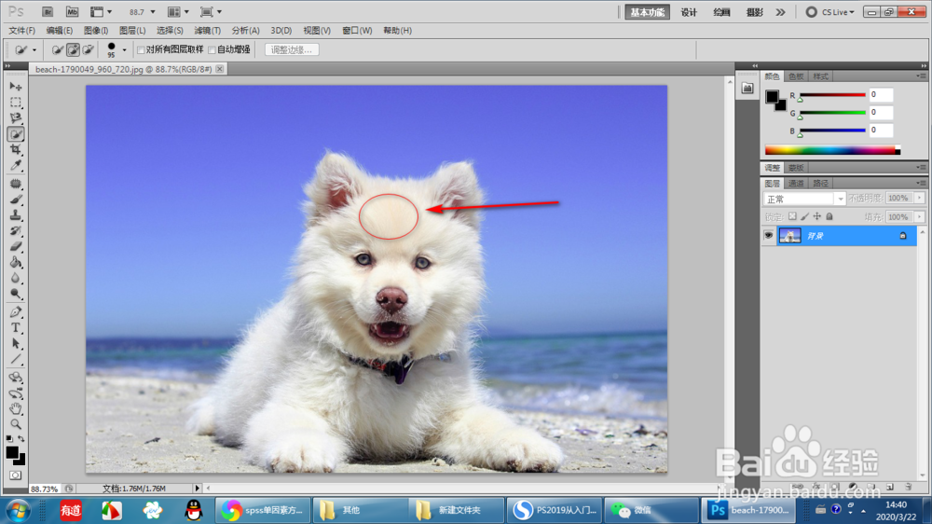Open the 图像(I) menu
Image resolution: width=932 pixels, height=524 pixels.
96,31
